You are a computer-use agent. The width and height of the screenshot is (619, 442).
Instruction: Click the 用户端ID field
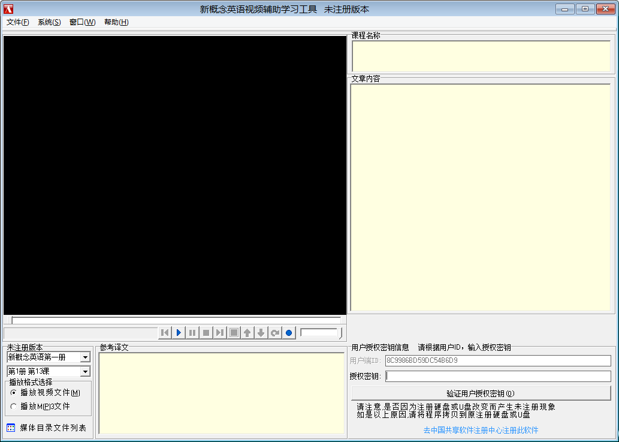[498, 360]
